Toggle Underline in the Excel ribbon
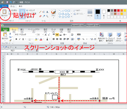Screen dimensions: 127x109 pyautogui.click(x=23, y=39)
